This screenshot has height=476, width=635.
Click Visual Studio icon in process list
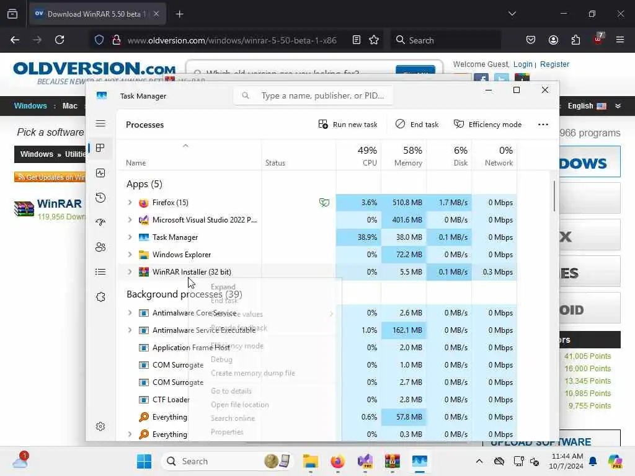click(x=143, y=220)
